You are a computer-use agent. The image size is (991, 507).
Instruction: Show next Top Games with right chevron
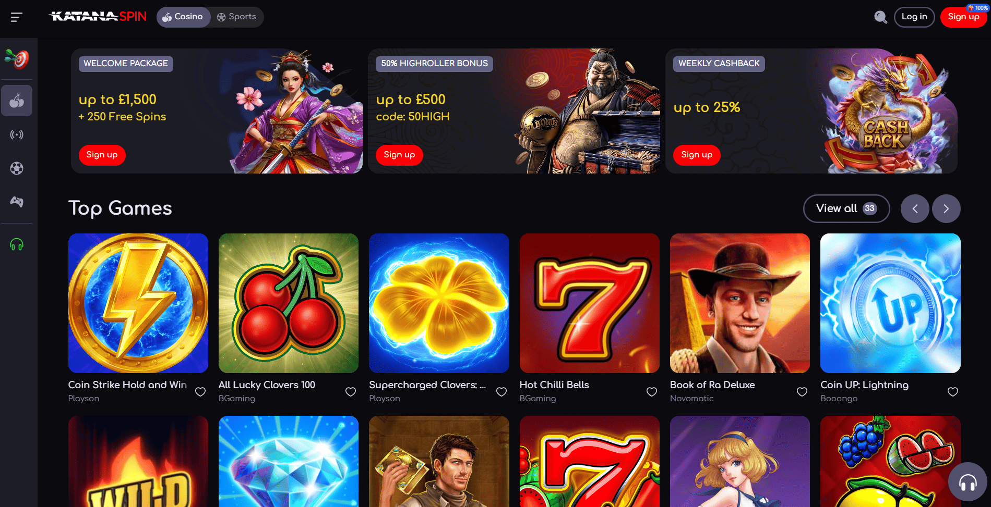(x=946, y=209)
